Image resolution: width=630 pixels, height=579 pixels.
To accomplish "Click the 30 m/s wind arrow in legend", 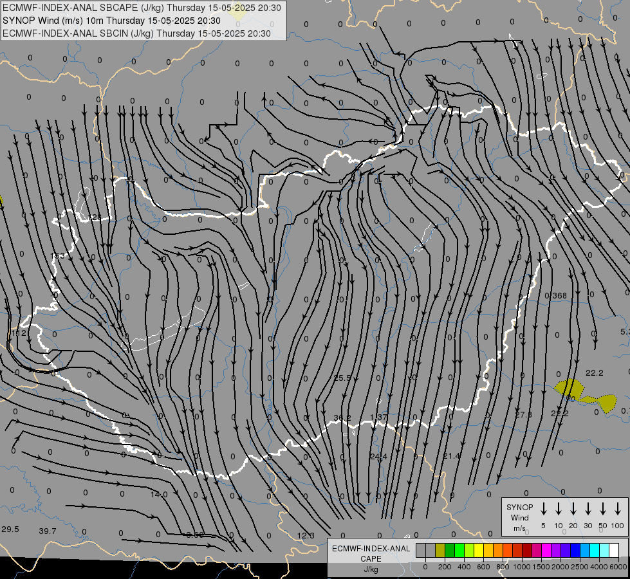I will point(588,509).
